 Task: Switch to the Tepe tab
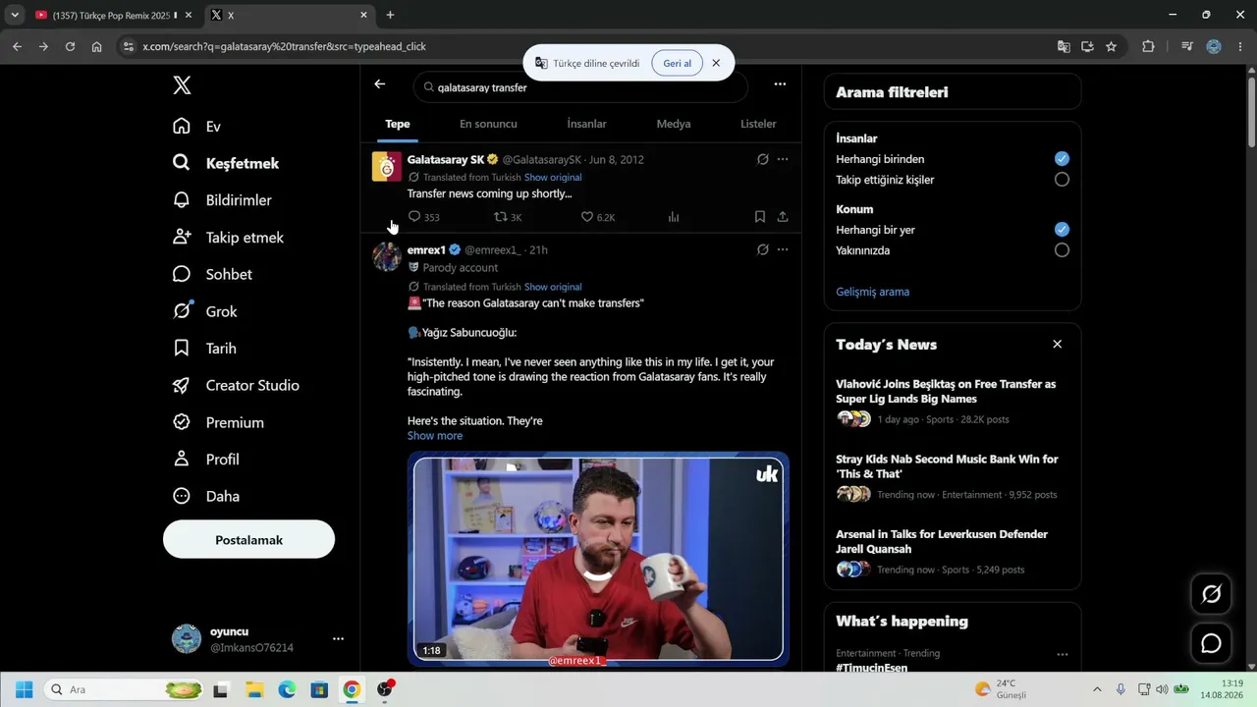pyautogui.click(x=398, y=124)
